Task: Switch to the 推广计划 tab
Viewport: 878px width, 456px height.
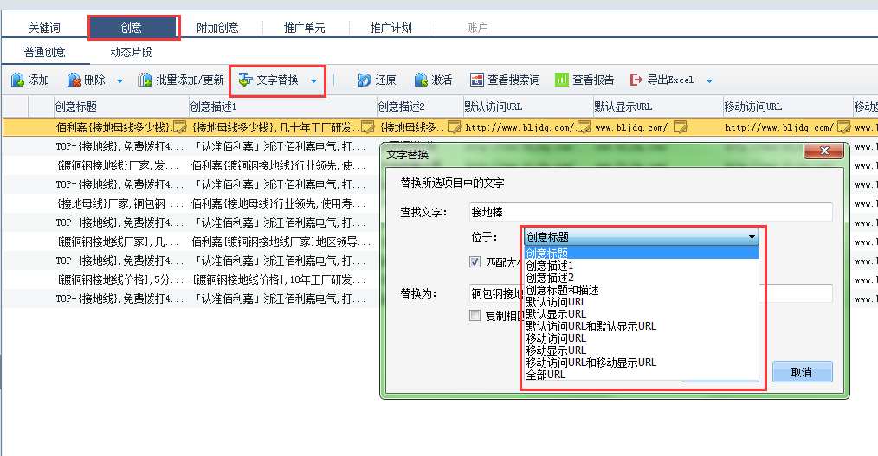Action: click(391, 28)
